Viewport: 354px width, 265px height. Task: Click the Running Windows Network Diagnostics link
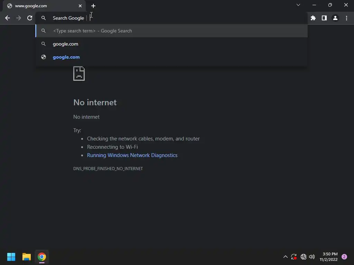tap(132, 155)
